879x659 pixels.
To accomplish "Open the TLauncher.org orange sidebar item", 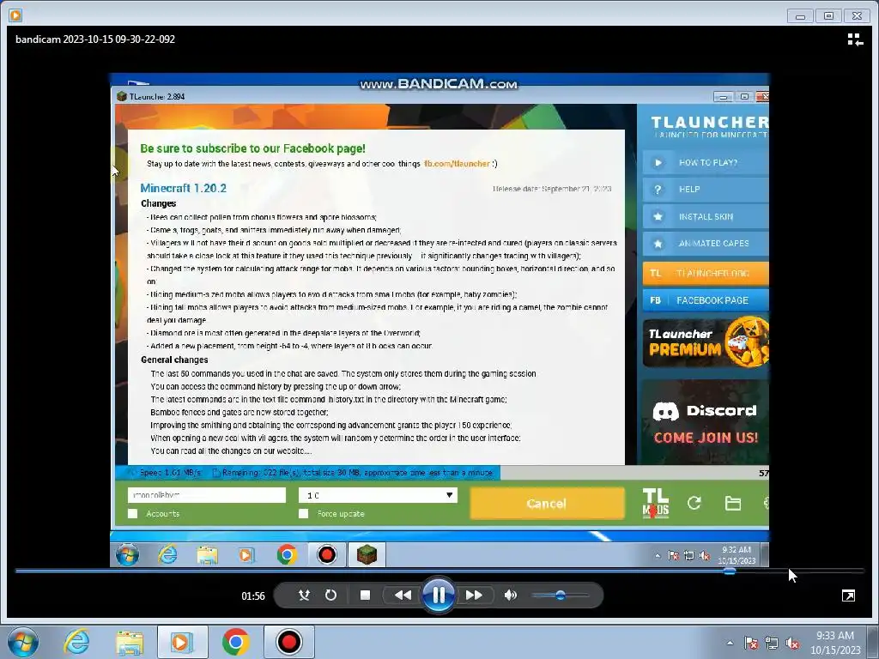I will 706,274.
